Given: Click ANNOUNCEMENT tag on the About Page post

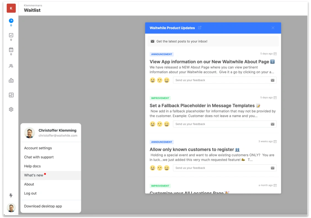Looking at the screenshot, I should coord(162,54).
